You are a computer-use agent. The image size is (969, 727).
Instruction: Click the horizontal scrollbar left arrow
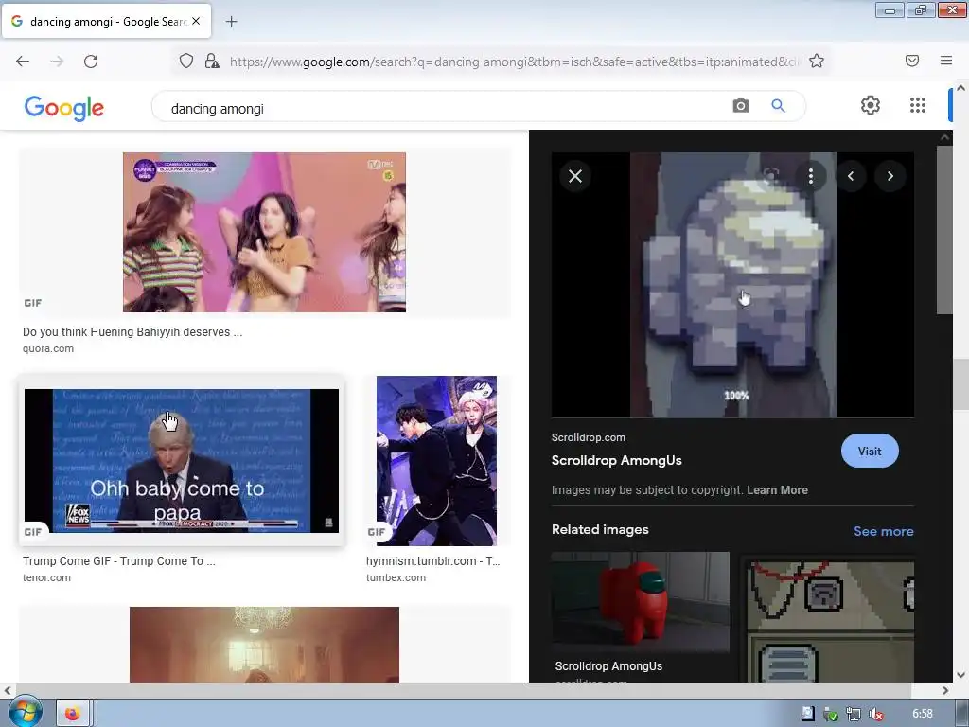tap(7, 690)
